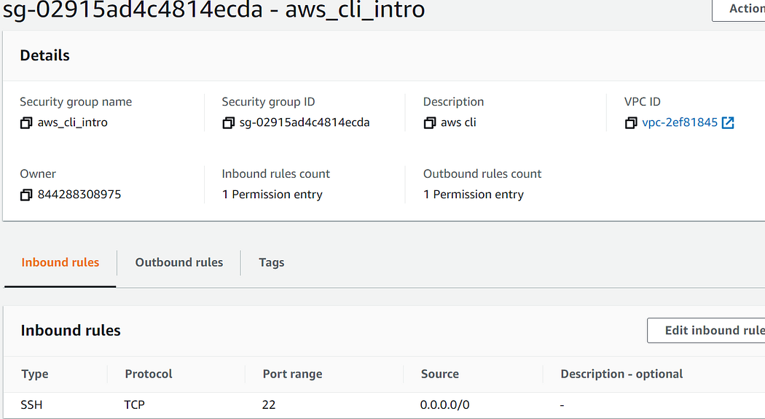Copy the VPC ID to clipboard
The width and height of the screenshot is (765, 419).
tap(631, 122)
